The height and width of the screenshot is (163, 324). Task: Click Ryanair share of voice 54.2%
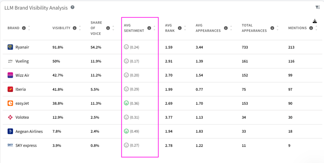[96, 47]
